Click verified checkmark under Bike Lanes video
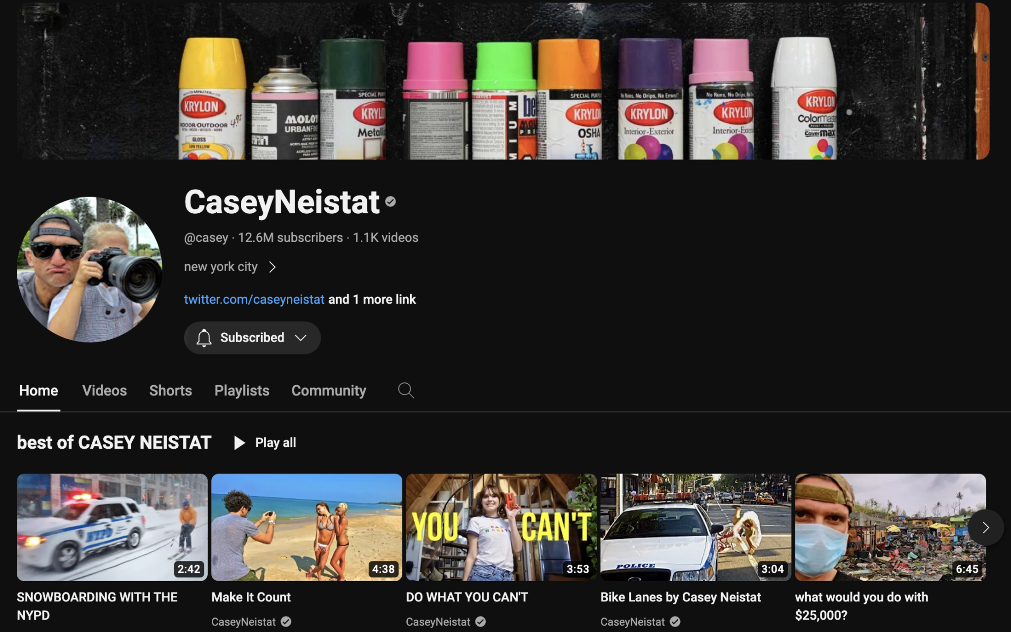The image size is (1011, 632). tap(675, 622)
